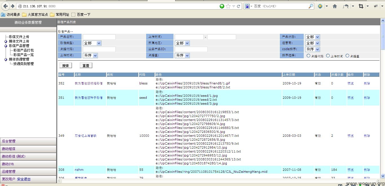Image resolution: width=385 pixels, height=186 pixels.
Task: Open the 常用网址 bookmark folder
Action: coord(60,15)
